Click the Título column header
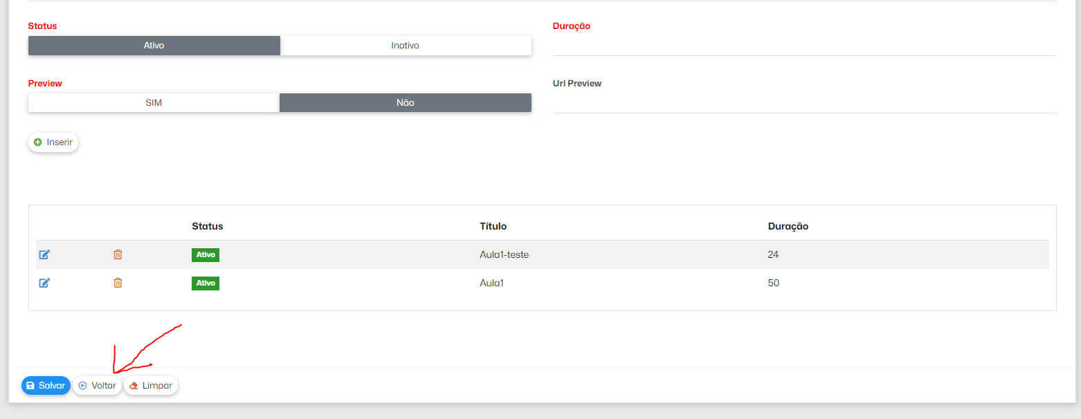This screenshot has width=1081, height=419. tap(493, 226)
